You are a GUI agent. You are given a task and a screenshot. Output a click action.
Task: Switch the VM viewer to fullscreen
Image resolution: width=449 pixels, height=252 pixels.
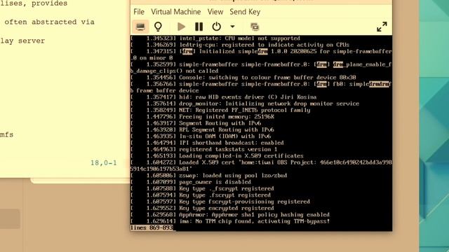pyautogui.click(x=382, y=27)
